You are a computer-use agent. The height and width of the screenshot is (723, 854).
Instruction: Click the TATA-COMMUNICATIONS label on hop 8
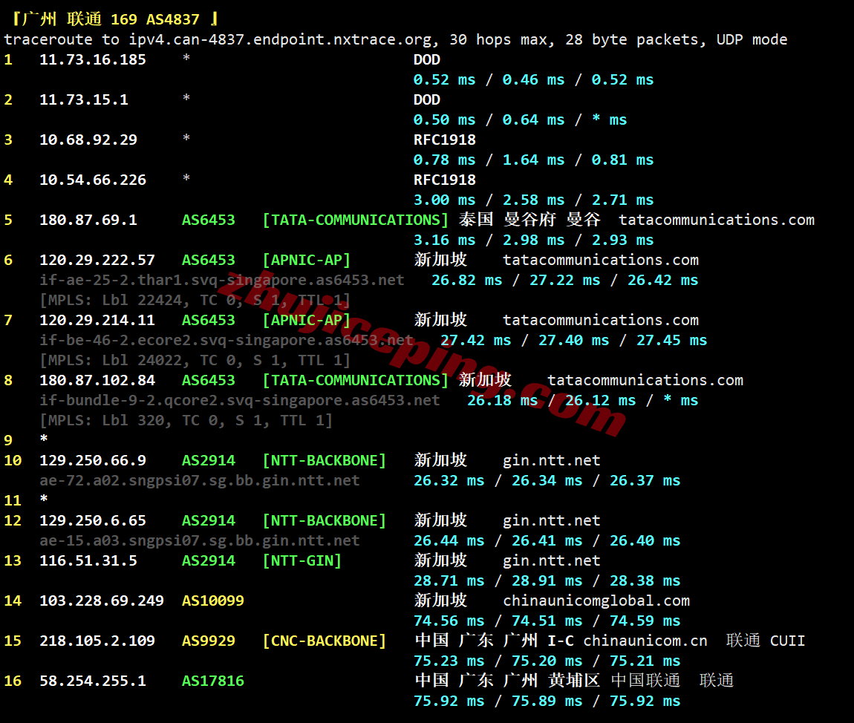pyautogui.click(x=355, y=380)
